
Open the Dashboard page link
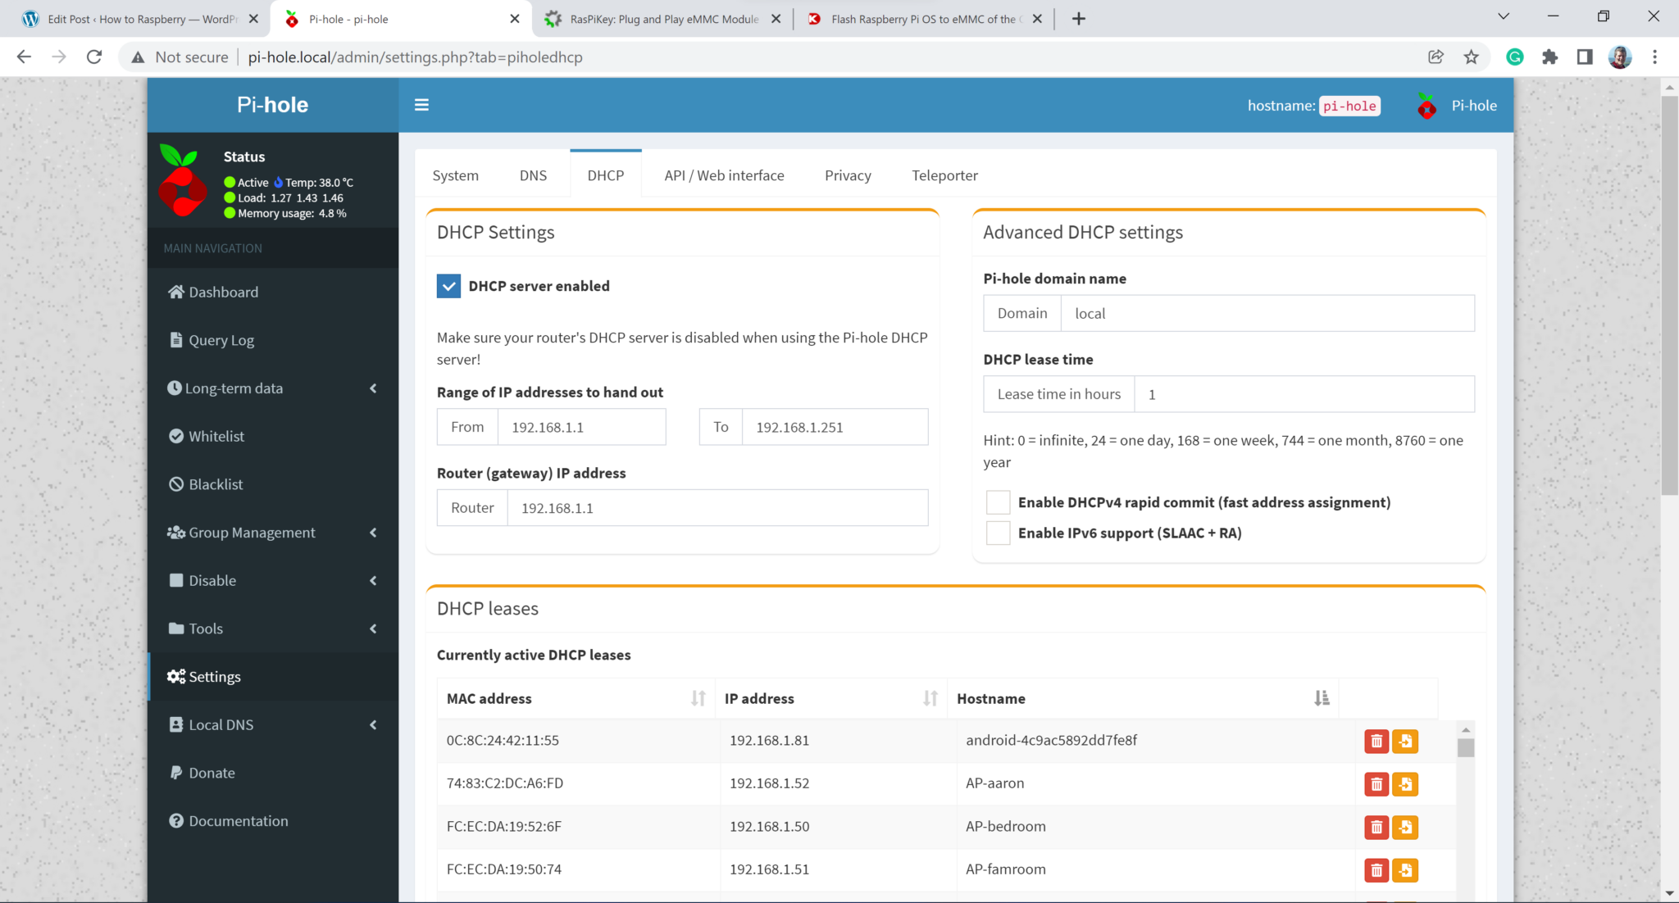click(223, 293)
